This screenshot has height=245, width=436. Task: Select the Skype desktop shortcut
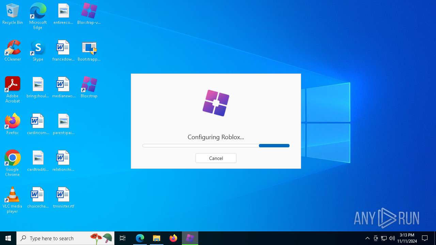[x=38, y=51]
